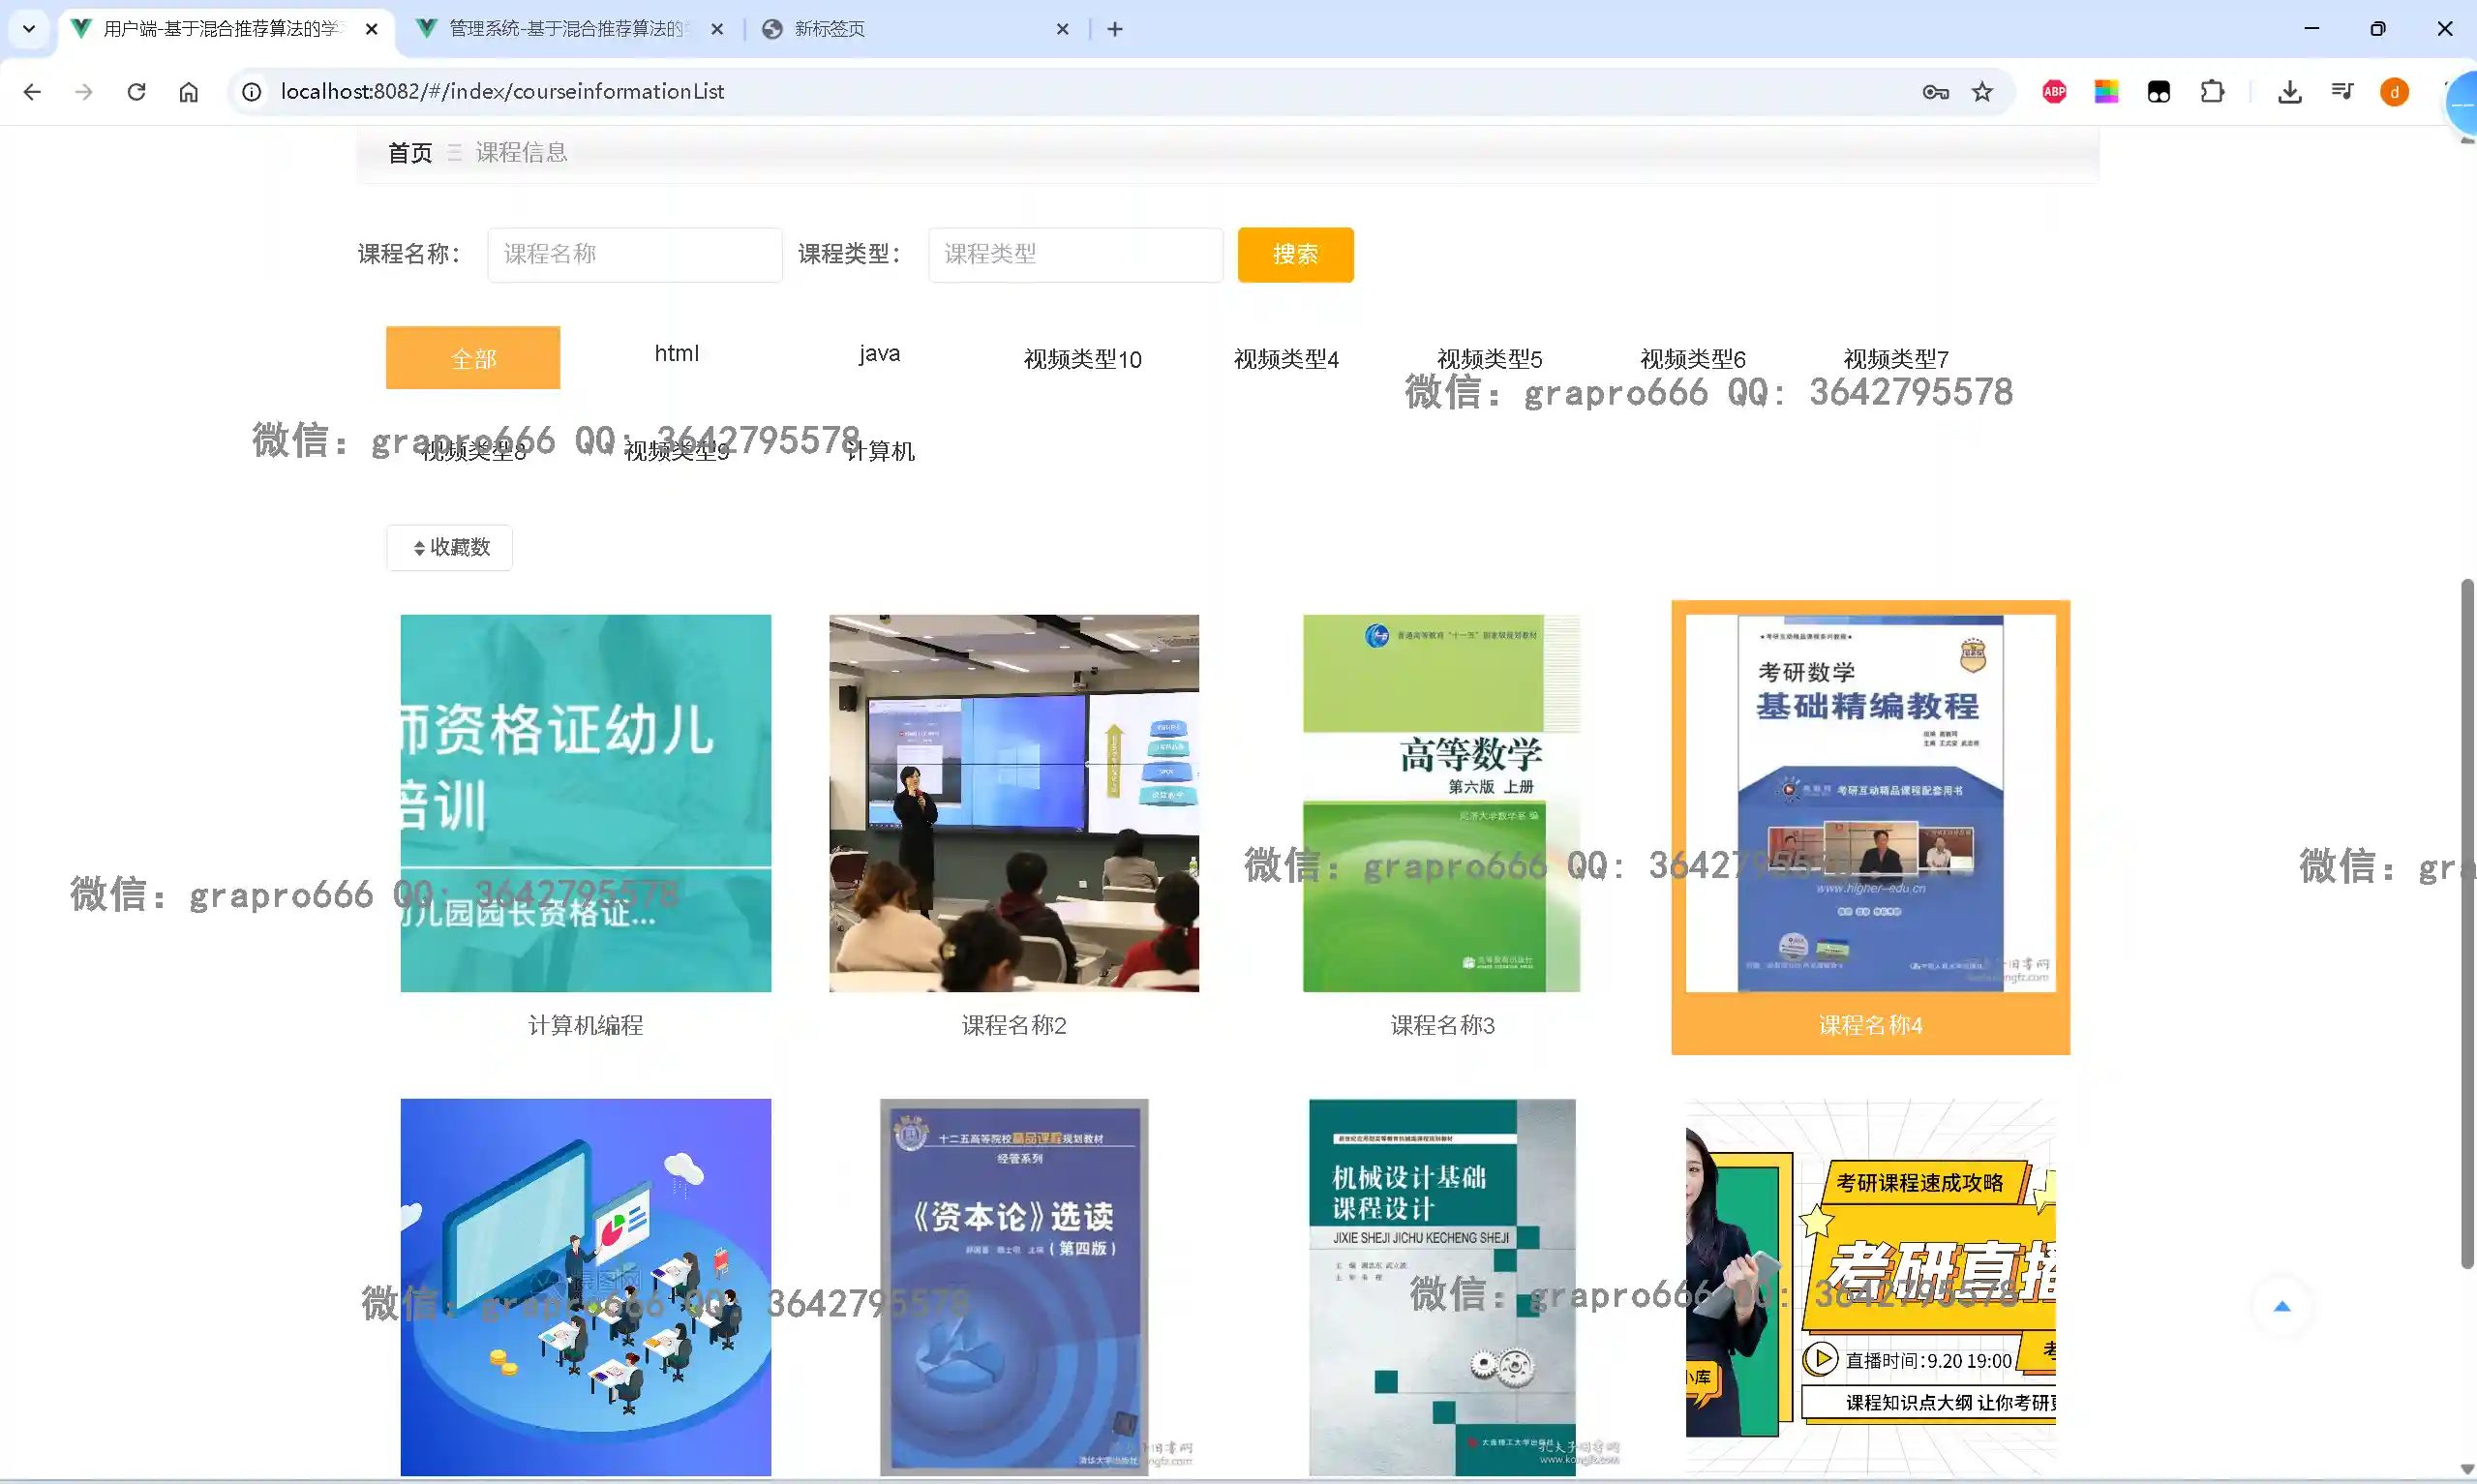Screen dimensions: 2477x1484
Task: Open the ABP adblock extension icon
Action: coord(2054,92)
